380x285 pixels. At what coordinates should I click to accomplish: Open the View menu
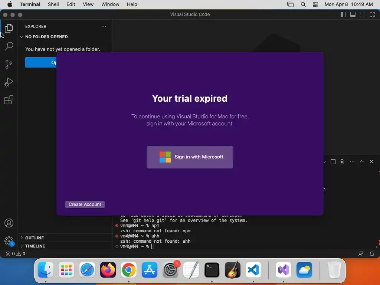(88, 4)
